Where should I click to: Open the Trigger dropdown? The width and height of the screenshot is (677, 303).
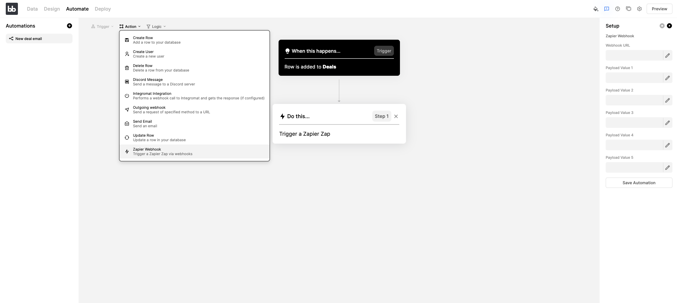[102, 26]
